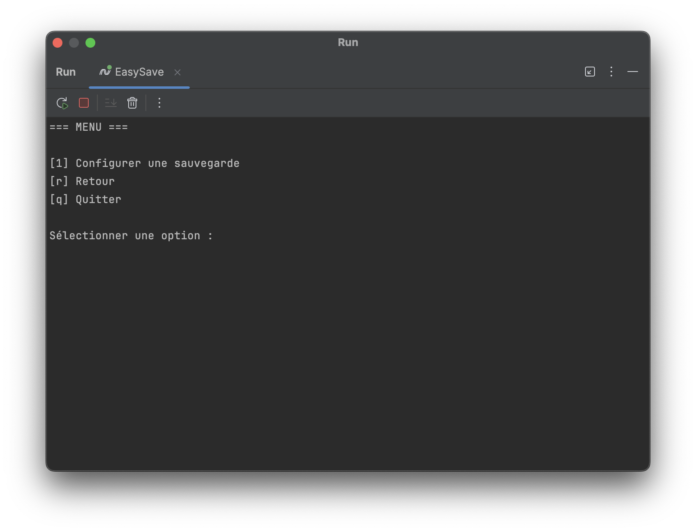Image resolution: width=696 pixels, height=532 pixels.
Task: Open the run toolbar overflow kebab menu
Action: pos(159,103)
